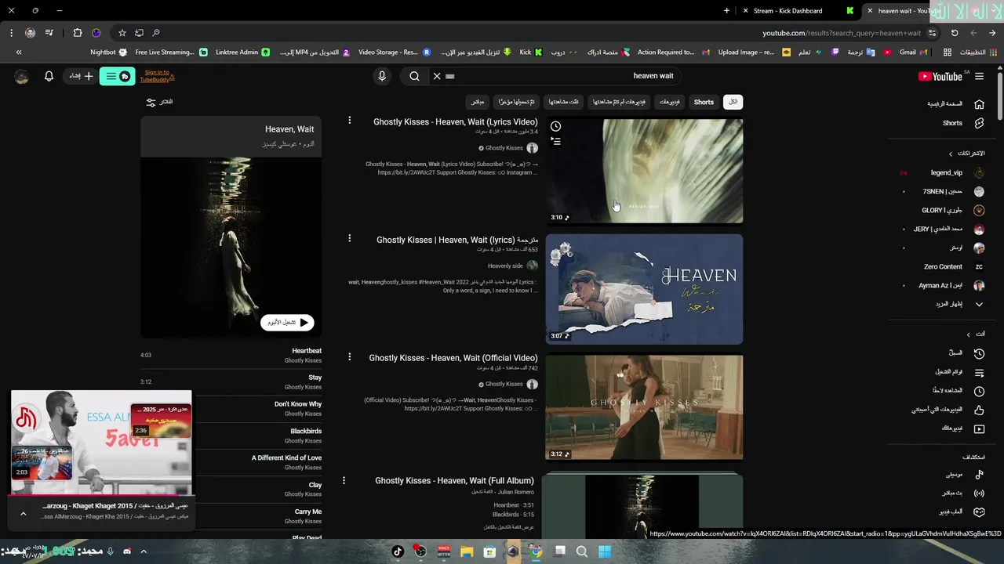Viewport: 1004px width, 564px height.
Task: Open Lyrics Video result thumbnail
Action: click(644, 171)
